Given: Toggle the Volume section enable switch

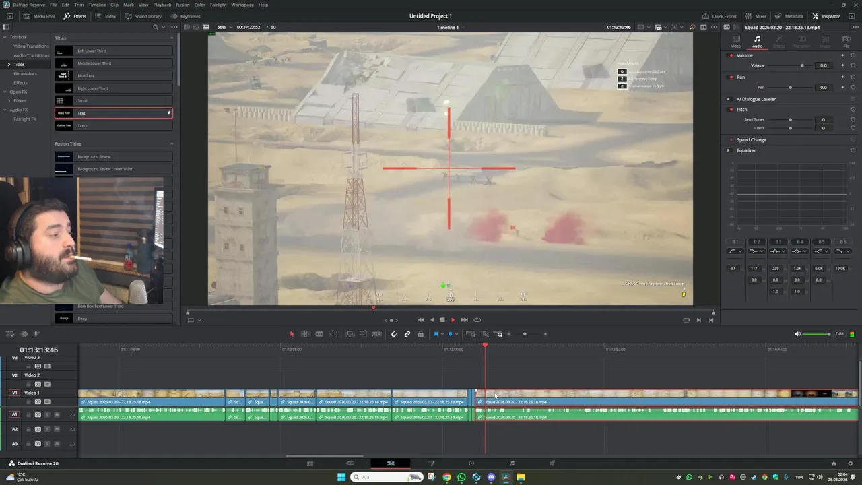Looking at the screenshot, I should 731,55.
